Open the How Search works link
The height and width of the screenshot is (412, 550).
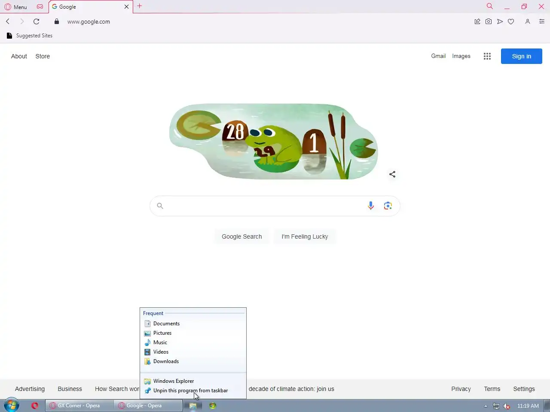tap(117, 389)
